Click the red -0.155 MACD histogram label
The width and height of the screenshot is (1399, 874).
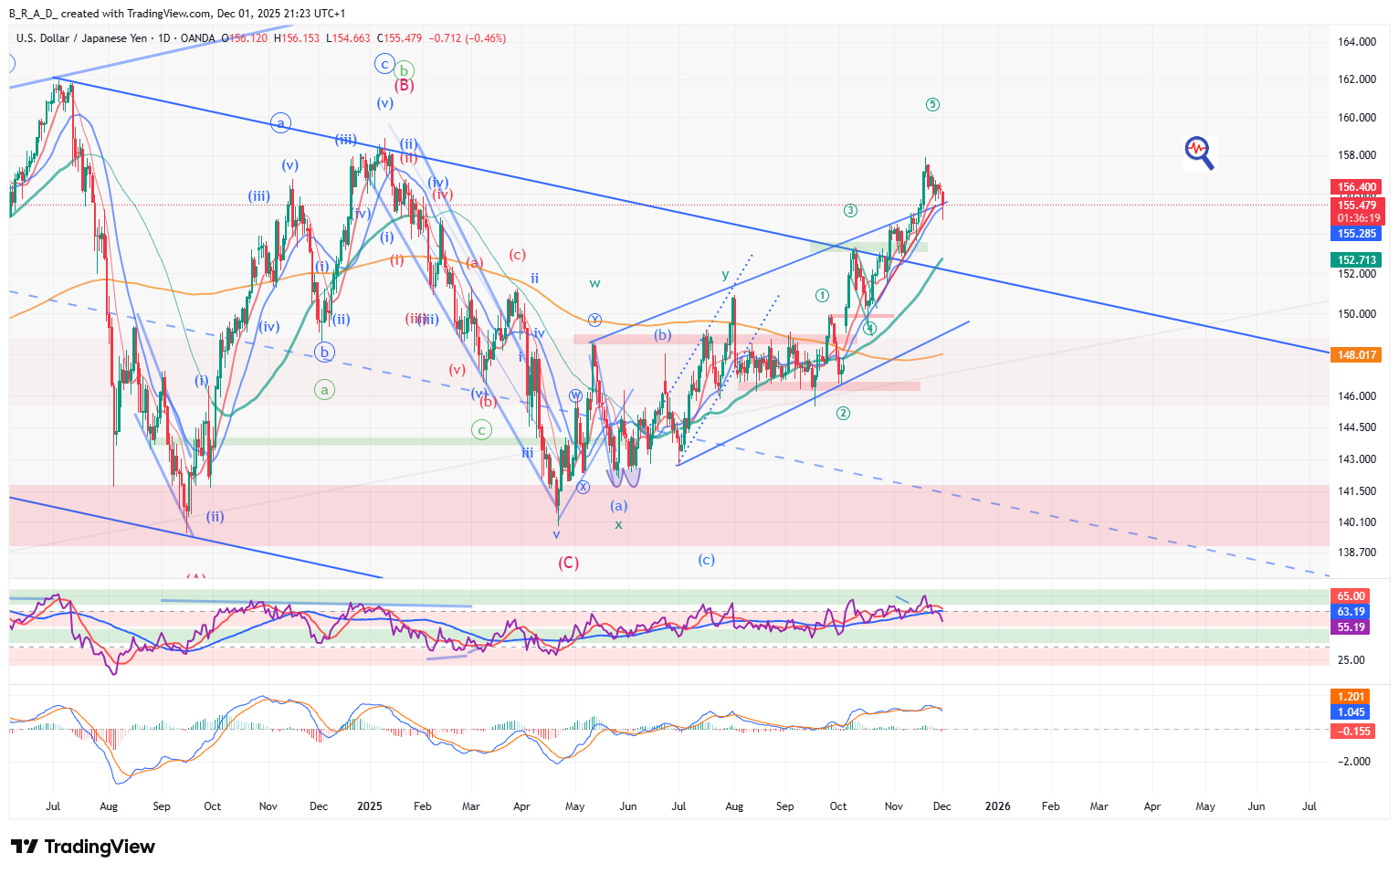[x=1352, y=732]
